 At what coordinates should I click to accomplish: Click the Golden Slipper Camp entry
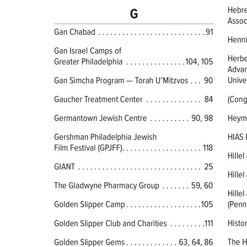pyautogui.click(x=134, y=205)
